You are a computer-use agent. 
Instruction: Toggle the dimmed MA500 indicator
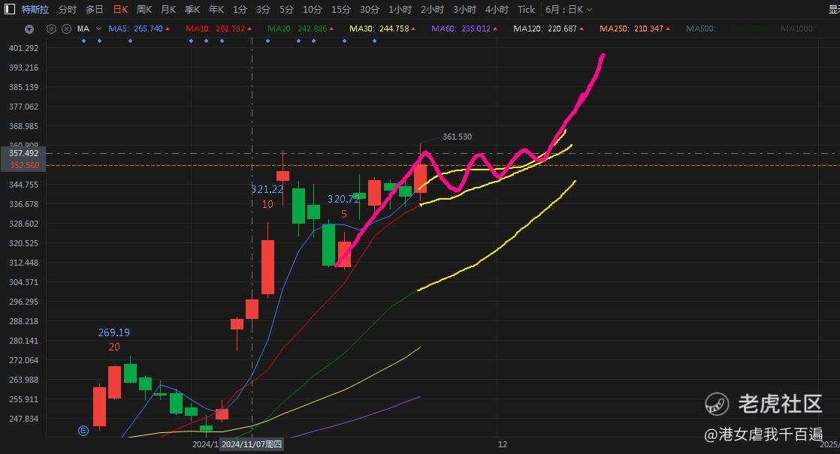[701, 29]
